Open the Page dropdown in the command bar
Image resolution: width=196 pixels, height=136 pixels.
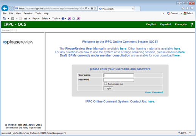pos(36,18)
